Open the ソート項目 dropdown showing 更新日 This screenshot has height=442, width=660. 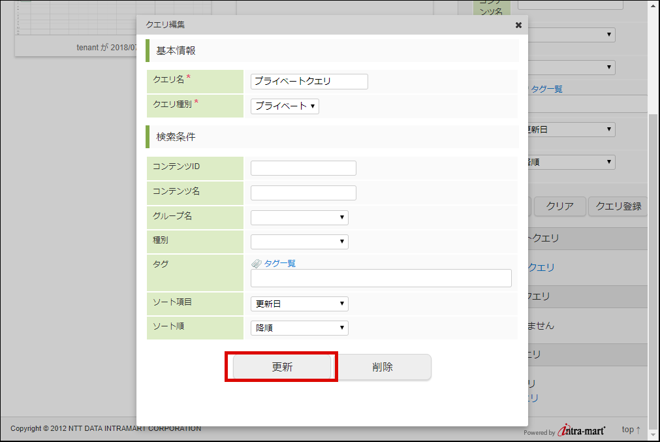[x=299, y=304]
